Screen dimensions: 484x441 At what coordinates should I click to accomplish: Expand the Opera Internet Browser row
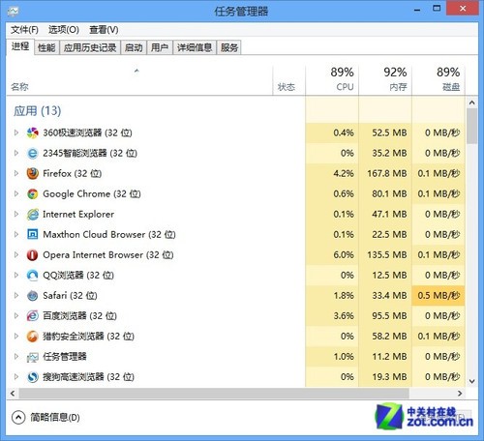(x=15, y=255)
